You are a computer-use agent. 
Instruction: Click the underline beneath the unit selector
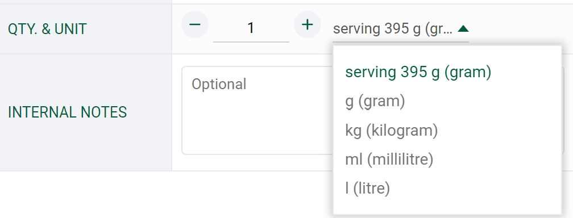401,42
